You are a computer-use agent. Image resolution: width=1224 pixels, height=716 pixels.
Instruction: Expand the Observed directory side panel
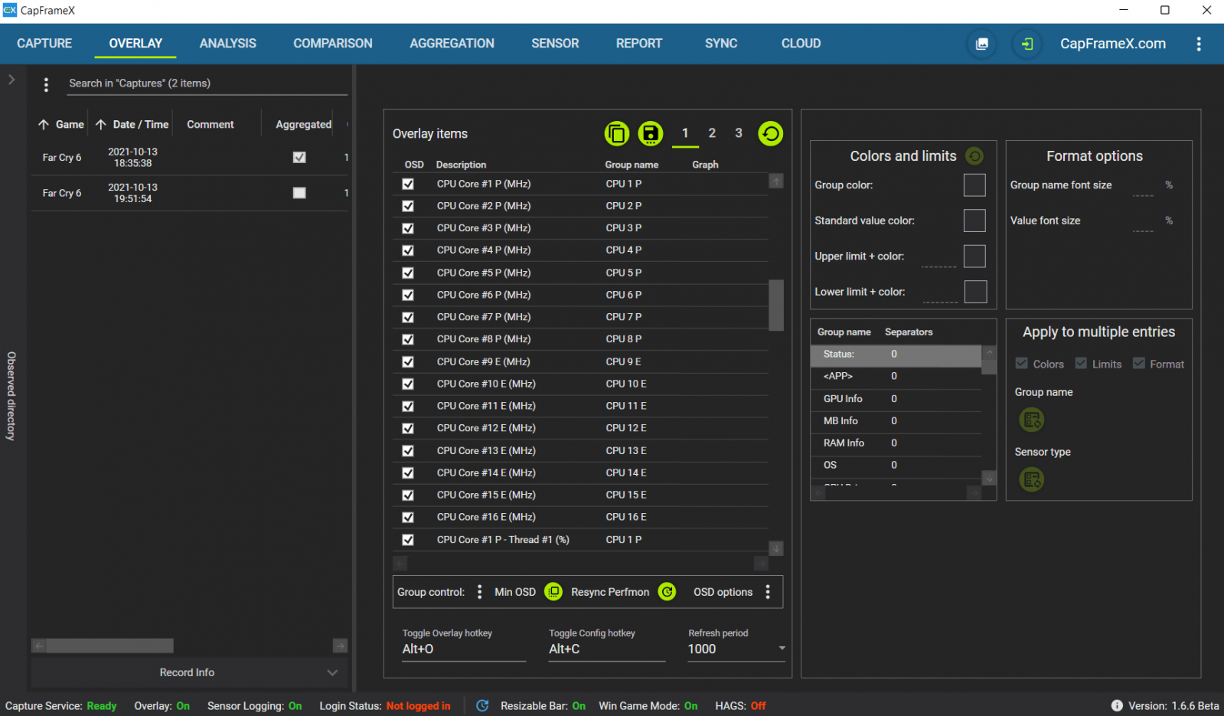tap(11, 80)
